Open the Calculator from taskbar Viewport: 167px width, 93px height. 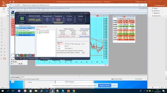[x=31, y=91]
